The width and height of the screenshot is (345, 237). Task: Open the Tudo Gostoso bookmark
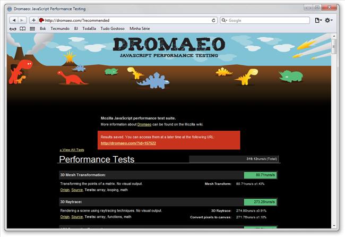click(113, 29)
